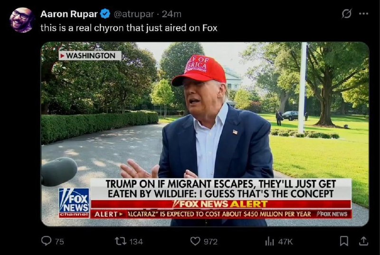
Task: Click the 47K views count
Action: [285, 242]
